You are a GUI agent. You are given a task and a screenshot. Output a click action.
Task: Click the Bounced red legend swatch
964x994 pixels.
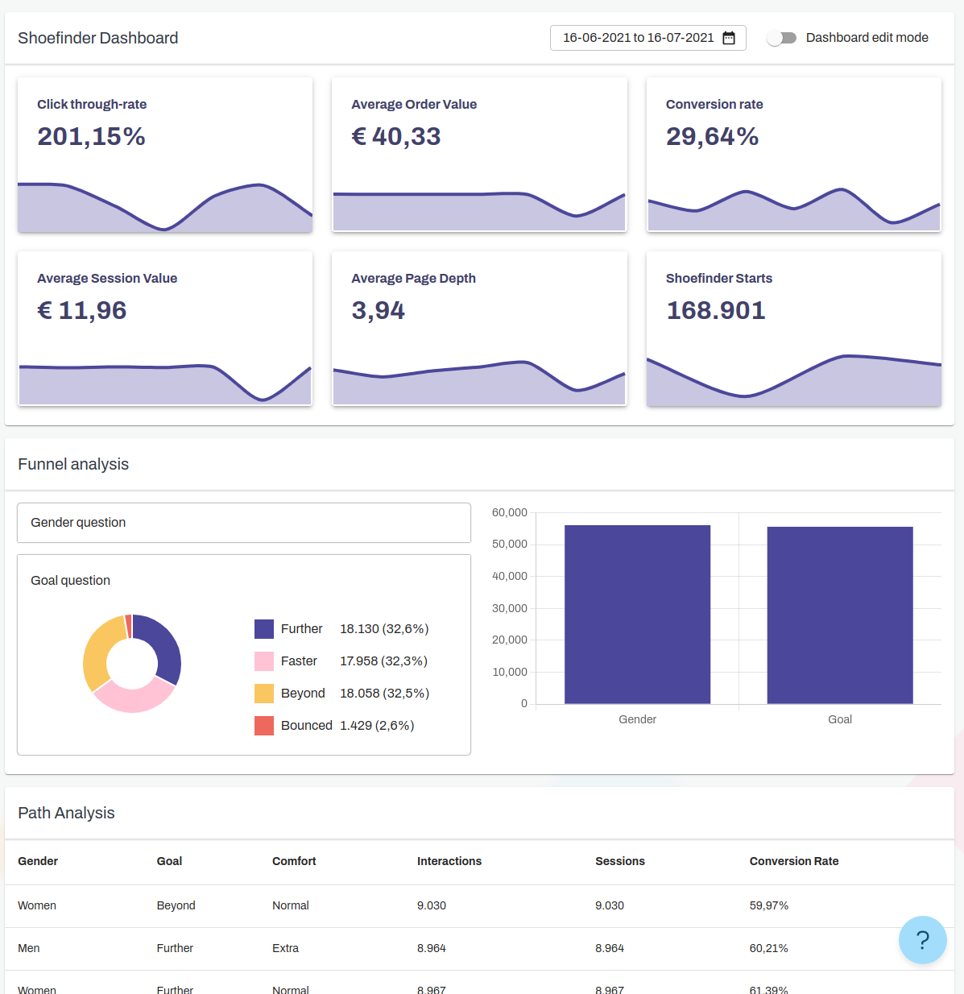coord(264,726)
